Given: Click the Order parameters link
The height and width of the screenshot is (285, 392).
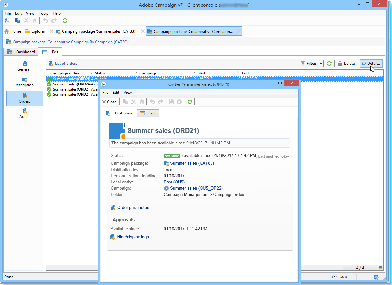Looking at the screenshot, I should click(x=133, y=208).
